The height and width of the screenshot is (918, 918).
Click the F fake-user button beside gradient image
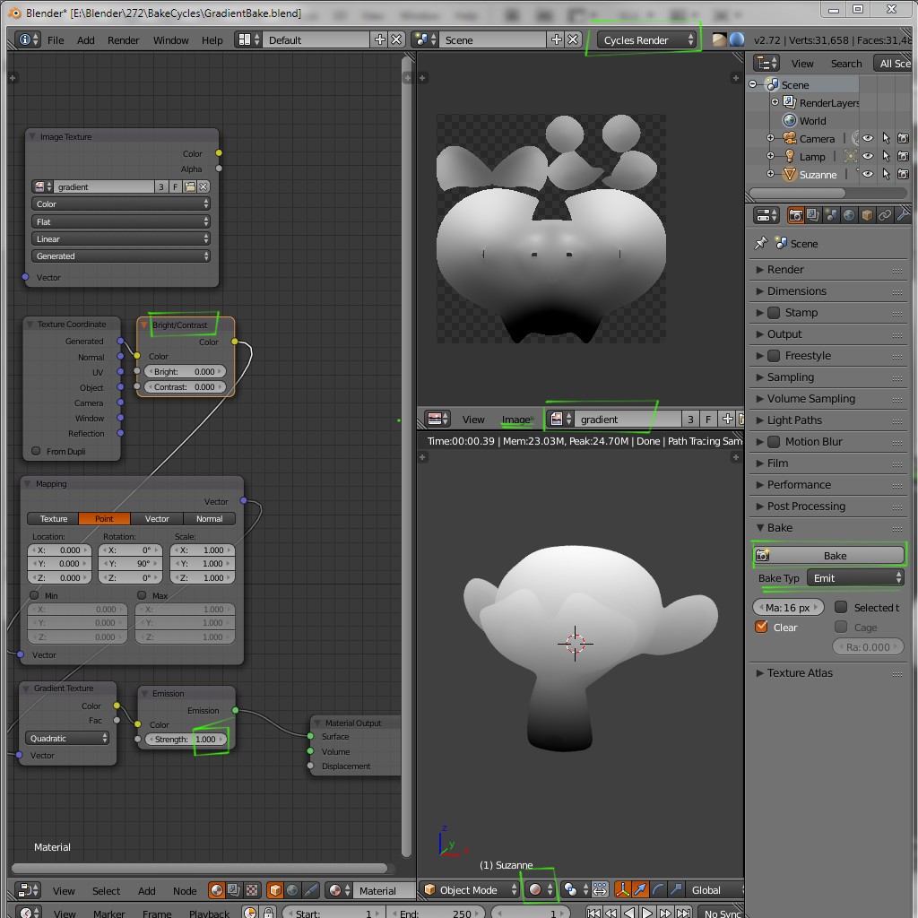click(x=706, y=419)
